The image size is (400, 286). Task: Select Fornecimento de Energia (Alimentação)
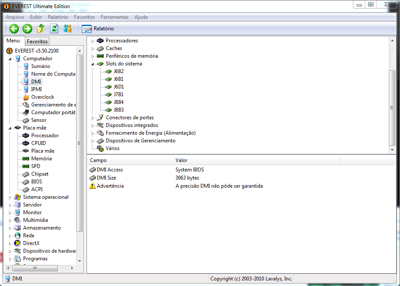(150, 133)
